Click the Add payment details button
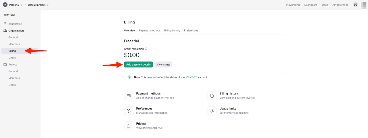This screenshot has height=138, width=368. click(139, 64)
